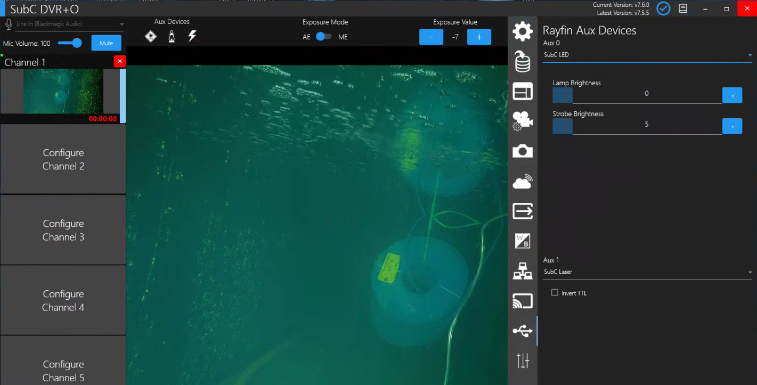Expand the Aux 1 SubC Laser dropdown
Screen dimensions: 757x385
coord(647,272)
